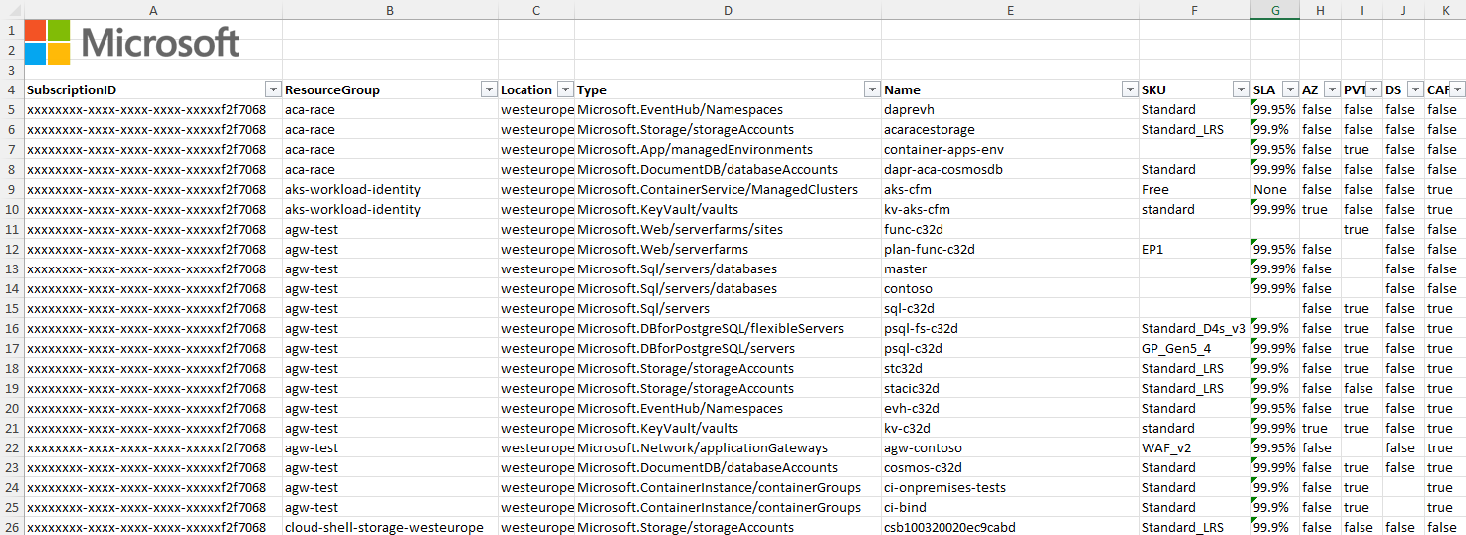Select the cell containing cosmos-c32d
This screenshot has width=1466, height=535.
click(x=1010, y=467)
